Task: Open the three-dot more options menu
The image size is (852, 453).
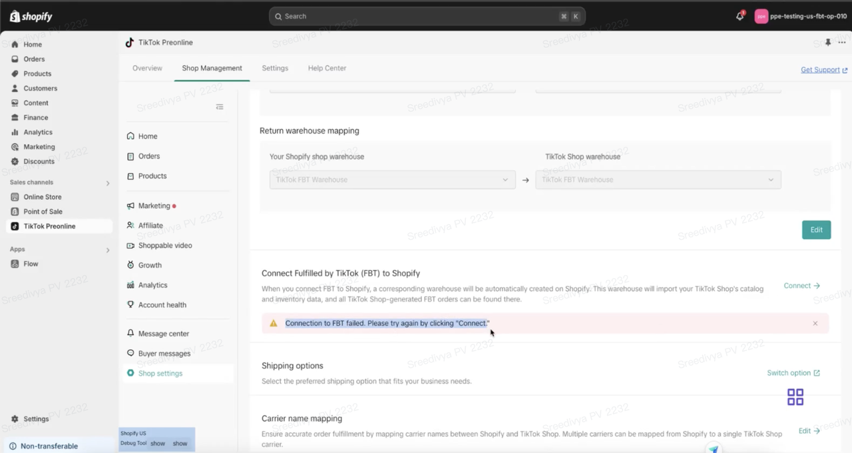Action: 842,42
